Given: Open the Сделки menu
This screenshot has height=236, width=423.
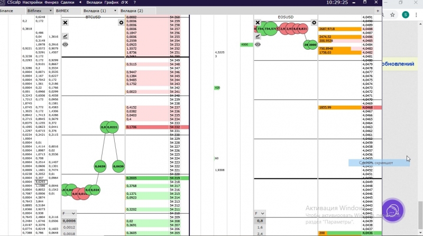Looking at the screenshot, I should click(x=68, y=3).
